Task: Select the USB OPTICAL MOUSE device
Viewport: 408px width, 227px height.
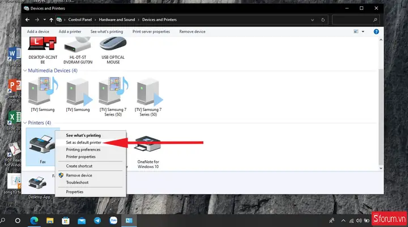Action: pos(113,44)
